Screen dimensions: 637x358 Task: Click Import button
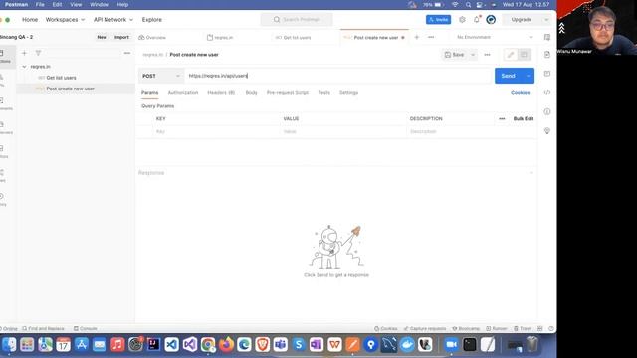pyautogui.click(x=121, y=37)
